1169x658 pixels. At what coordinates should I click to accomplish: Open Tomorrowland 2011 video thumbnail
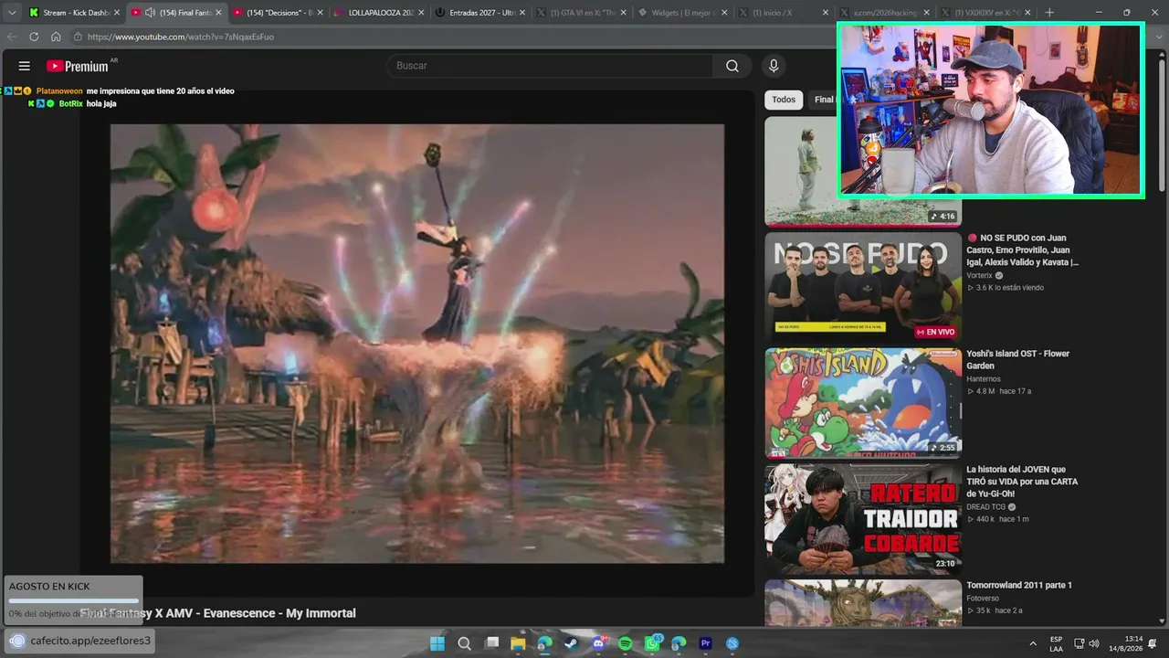tap(863, 603)
